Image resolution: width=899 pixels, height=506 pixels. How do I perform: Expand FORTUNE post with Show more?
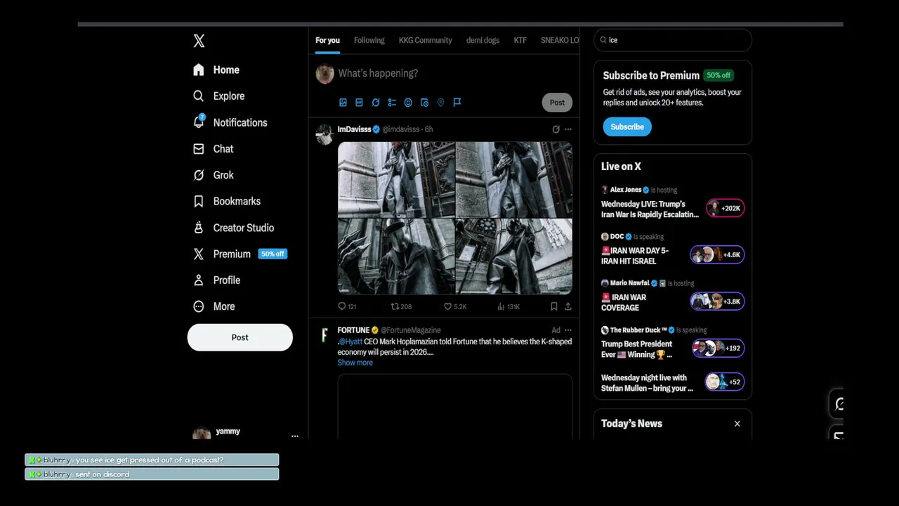355,363
